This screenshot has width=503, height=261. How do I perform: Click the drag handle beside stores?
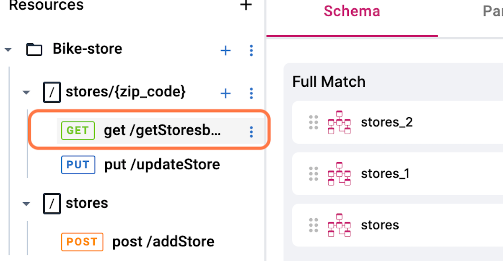[x=313, y=225]
